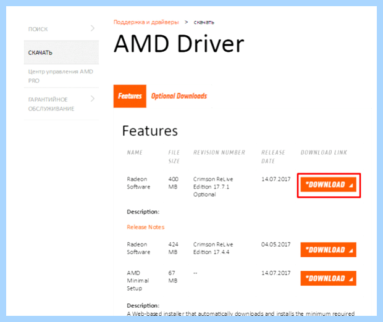Click the скачать breadcrumb text

(x=204, y=22)
